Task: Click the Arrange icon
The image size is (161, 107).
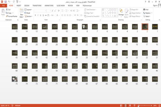Action: 121,11
